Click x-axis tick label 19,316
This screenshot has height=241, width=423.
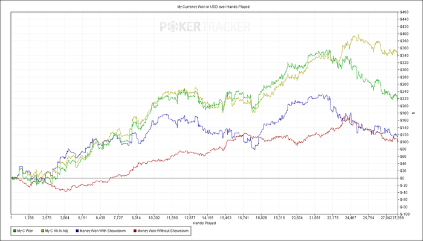pyautogui.click(x=279, y=218)
